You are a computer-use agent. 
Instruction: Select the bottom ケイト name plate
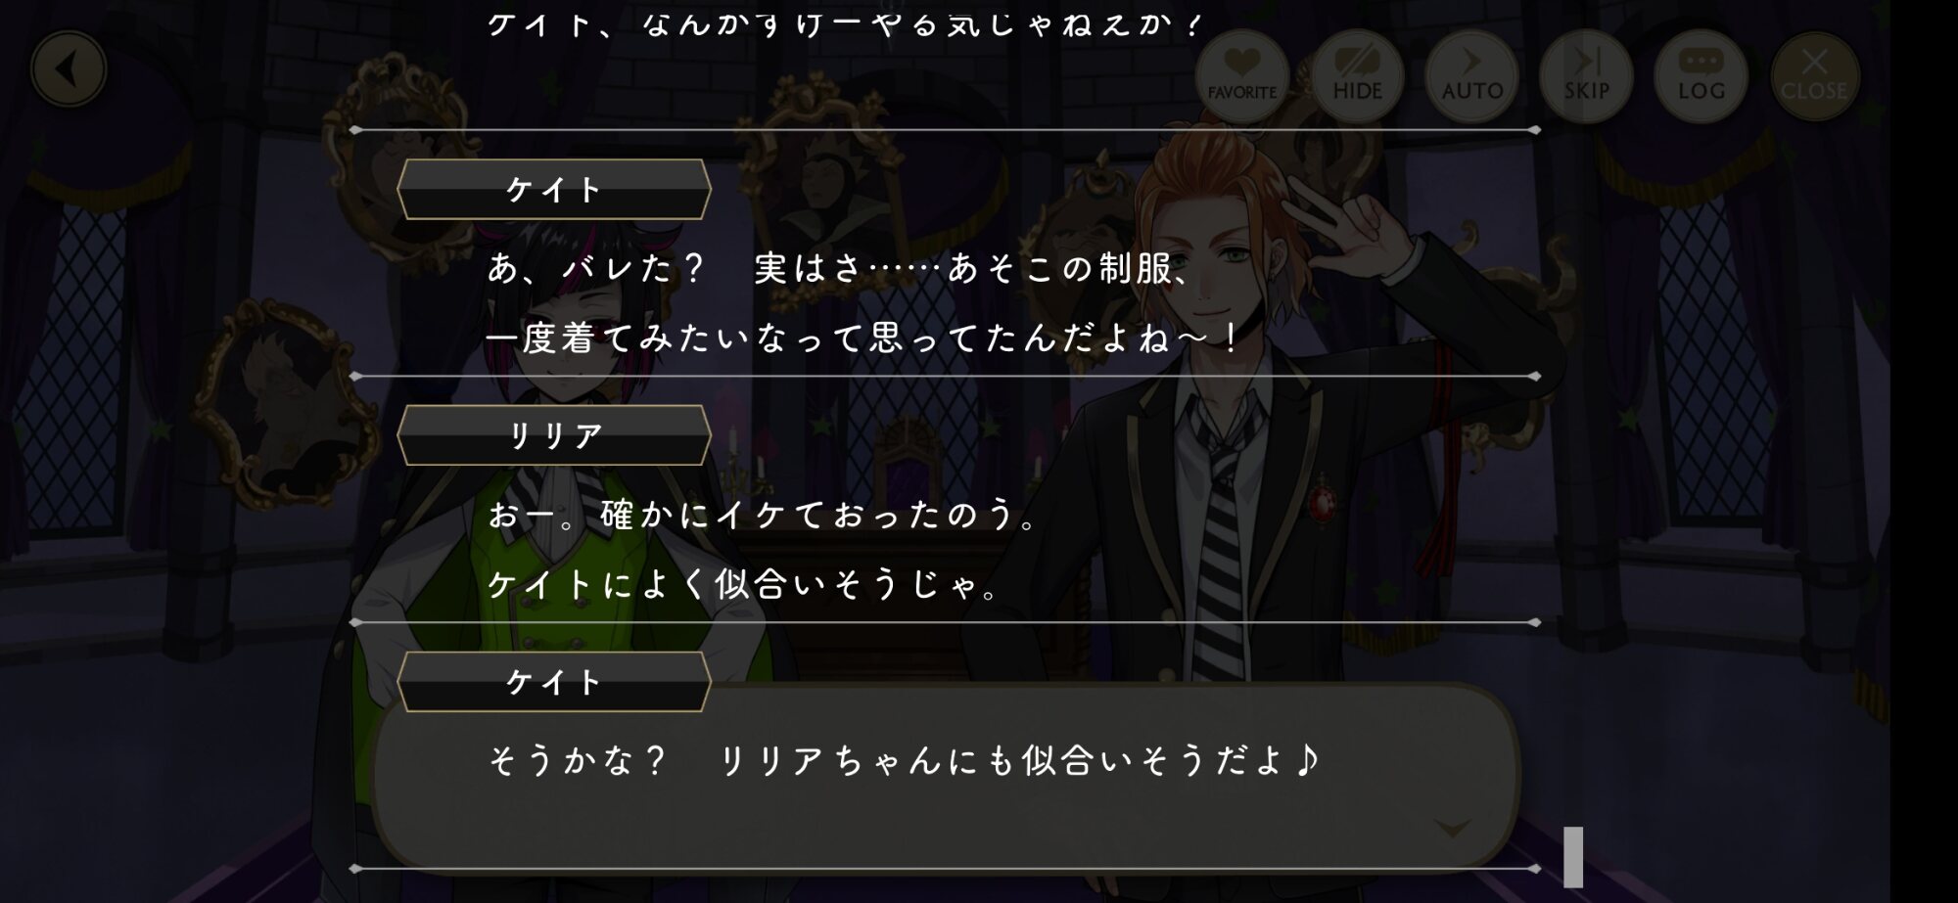pos(554,682)
